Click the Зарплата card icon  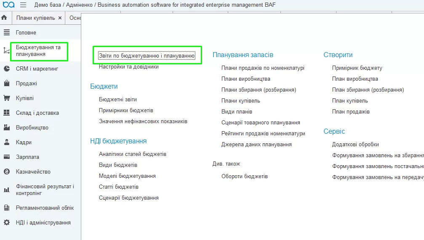click(x=7, y=157)
